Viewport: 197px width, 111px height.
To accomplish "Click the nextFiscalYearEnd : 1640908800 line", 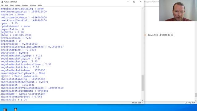I will [24, 20].
